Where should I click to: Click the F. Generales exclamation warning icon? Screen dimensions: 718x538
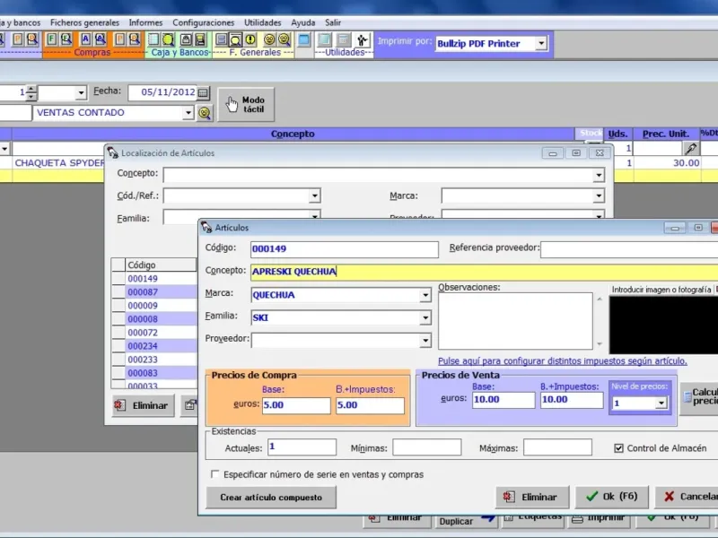coord(250,39)
